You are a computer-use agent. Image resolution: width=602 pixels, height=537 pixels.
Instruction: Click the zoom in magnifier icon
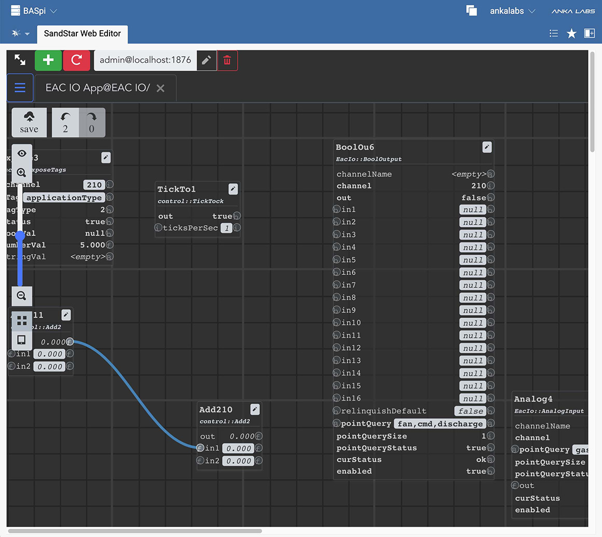pos(21,172)
